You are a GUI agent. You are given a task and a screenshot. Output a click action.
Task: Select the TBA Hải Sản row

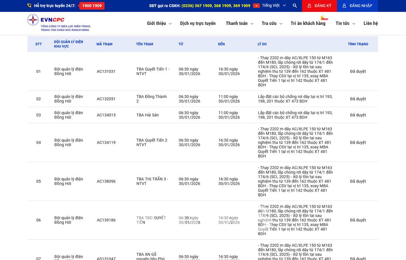coord(147,115)
